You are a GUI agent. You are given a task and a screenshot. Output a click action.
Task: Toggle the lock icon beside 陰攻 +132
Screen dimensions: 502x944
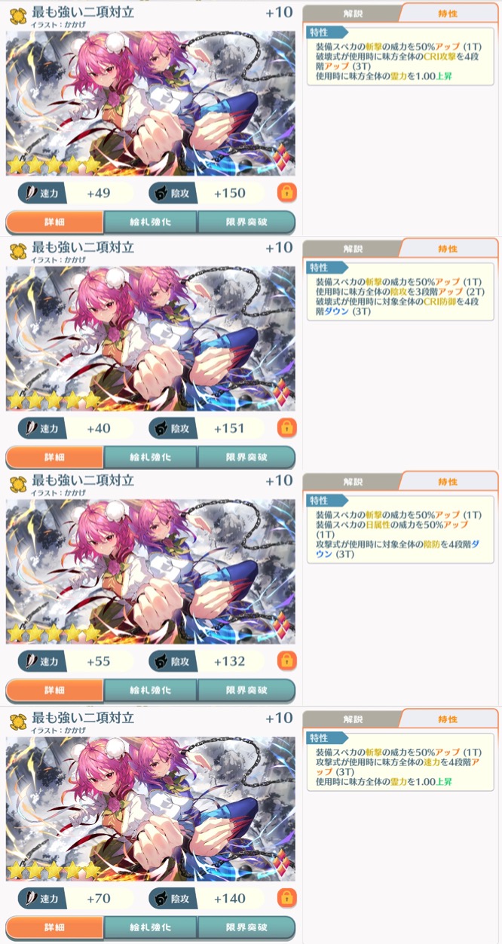[286, 661]
